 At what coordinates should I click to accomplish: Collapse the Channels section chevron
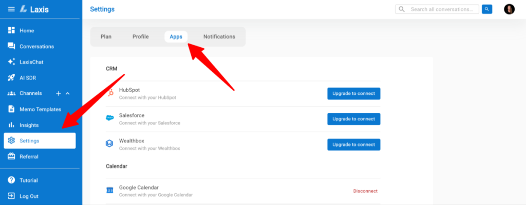point(68,93)
